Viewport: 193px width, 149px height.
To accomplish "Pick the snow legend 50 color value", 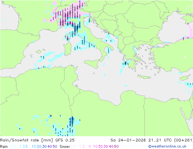I will coord(116,147).
